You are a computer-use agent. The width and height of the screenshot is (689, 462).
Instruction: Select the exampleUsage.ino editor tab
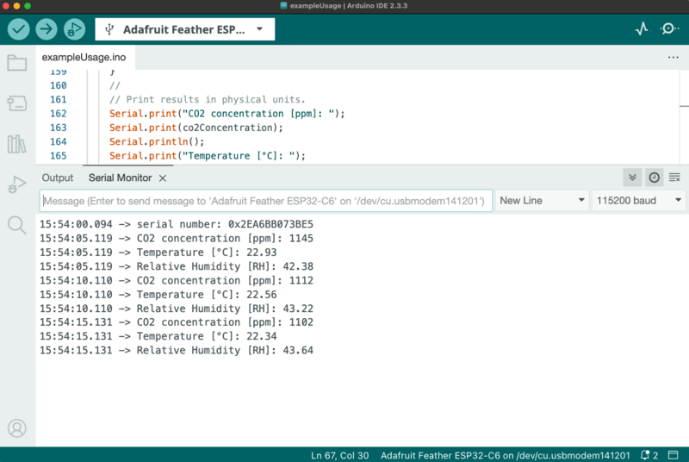(x=84, y=57)
